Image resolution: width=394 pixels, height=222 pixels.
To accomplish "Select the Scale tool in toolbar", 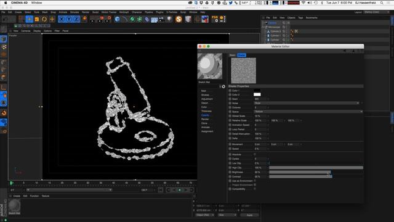I will tap(37, 19).
